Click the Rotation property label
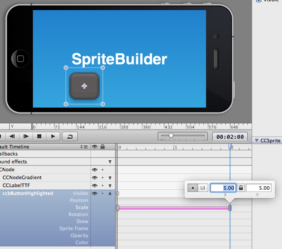Screen dimensions: 282x249 coord(78,214)
